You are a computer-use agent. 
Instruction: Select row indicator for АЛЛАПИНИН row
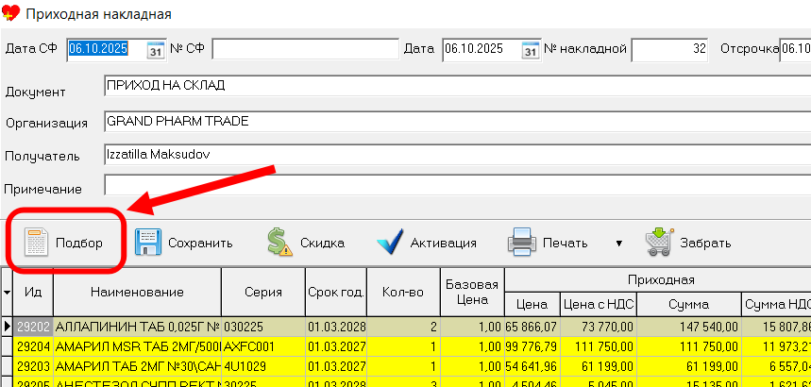click(7, 327)
